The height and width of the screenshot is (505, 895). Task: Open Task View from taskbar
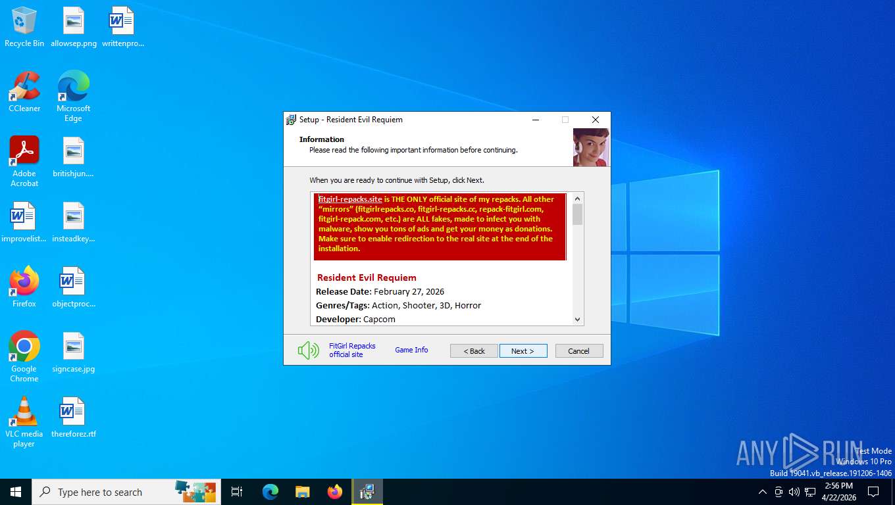point(237,492)
